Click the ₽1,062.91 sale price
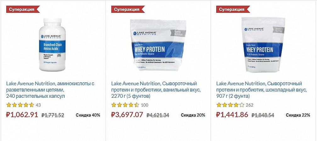This screenshot has height=141, width=317. click(x=22, y=115)
